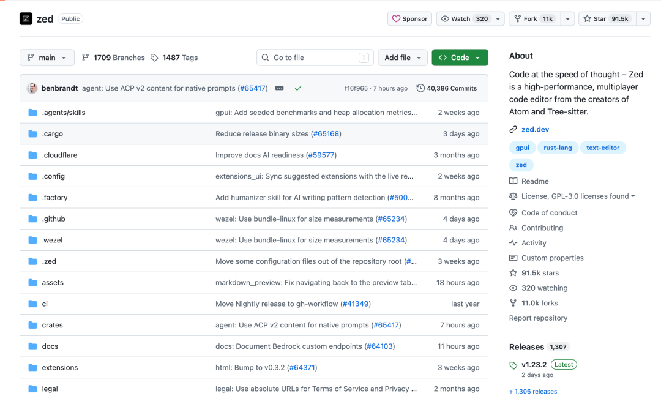
Task: Open pull request #59577 link
Action: click(321, 155)
